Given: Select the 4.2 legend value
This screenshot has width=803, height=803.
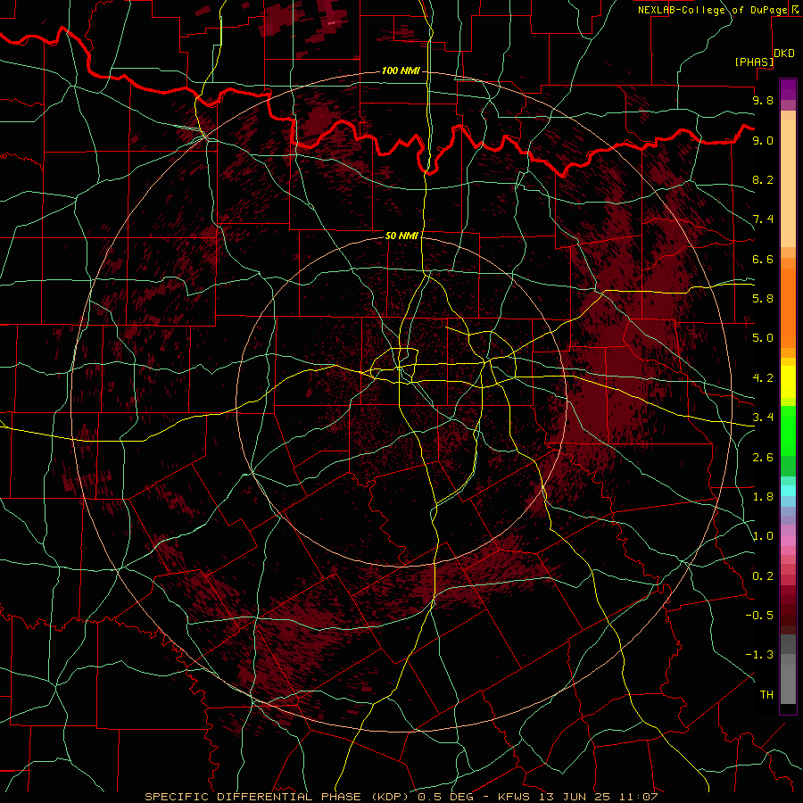Looking at the screenshot, I should (763, 378).
